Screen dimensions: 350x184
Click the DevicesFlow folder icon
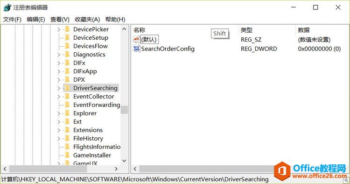click(67, 46)
